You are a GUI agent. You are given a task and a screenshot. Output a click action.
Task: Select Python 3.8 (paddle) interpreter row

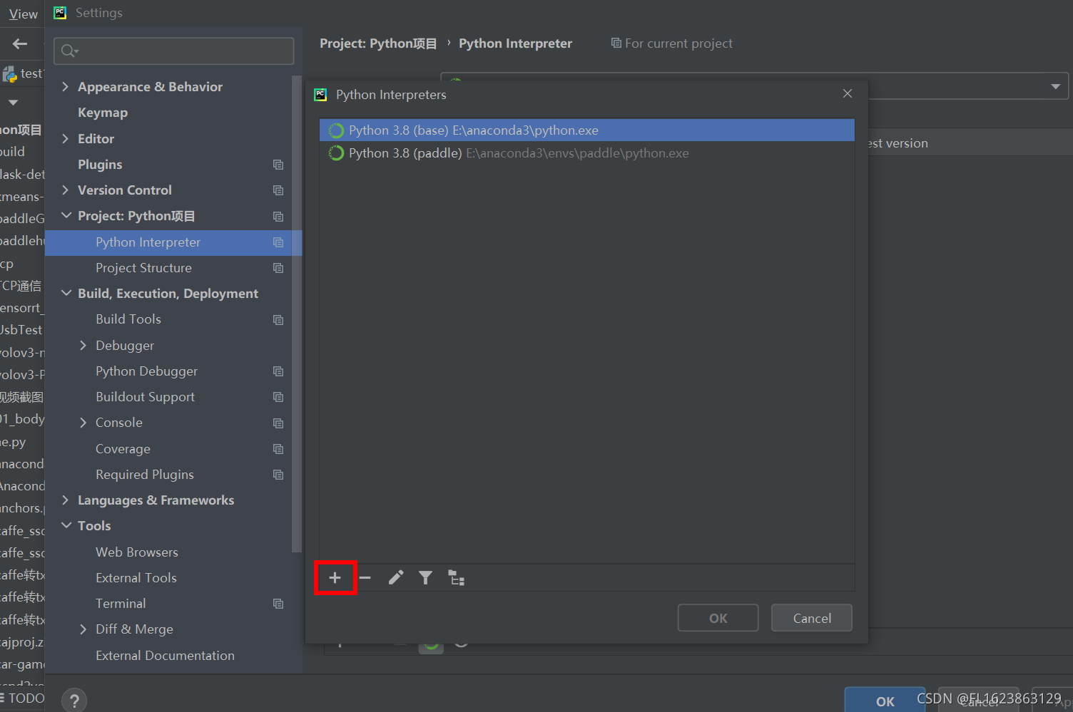point(586,153)
